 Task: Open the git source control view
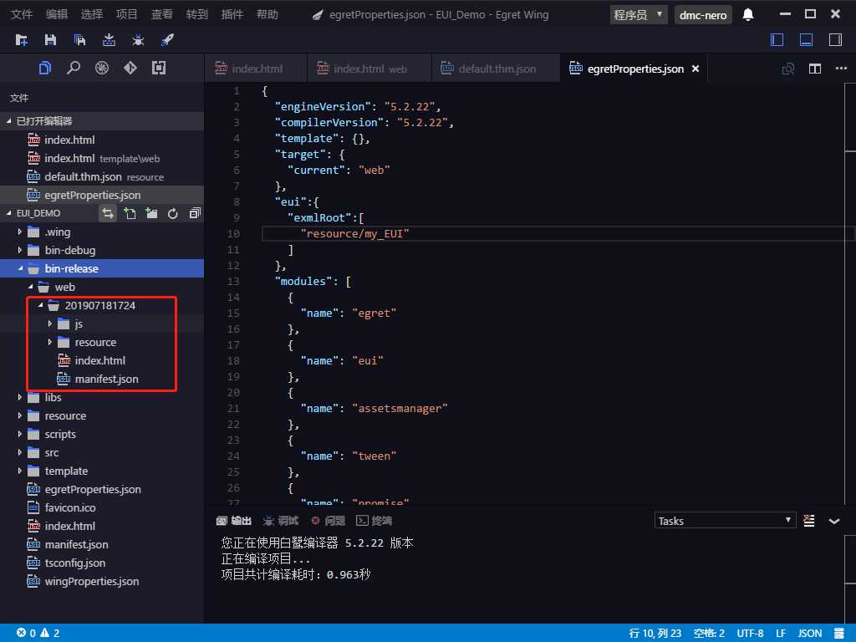tap(130, 68)
